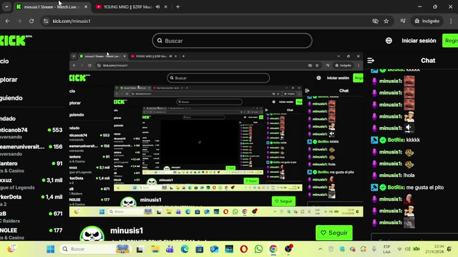
Task: Click 'BotRix: me gusta el pito' in the main Chat
Action: [407, 187]
